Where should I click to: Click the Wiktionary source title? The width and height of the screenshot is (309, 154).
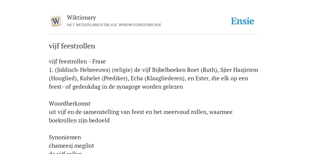[81, 17]
